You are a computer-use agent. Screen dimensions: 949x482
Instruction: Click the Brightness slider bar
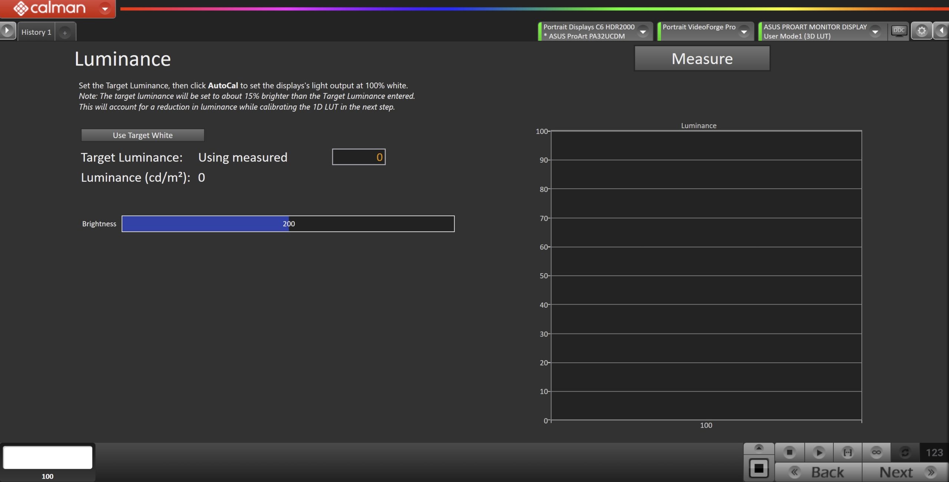tap(288, 224)
